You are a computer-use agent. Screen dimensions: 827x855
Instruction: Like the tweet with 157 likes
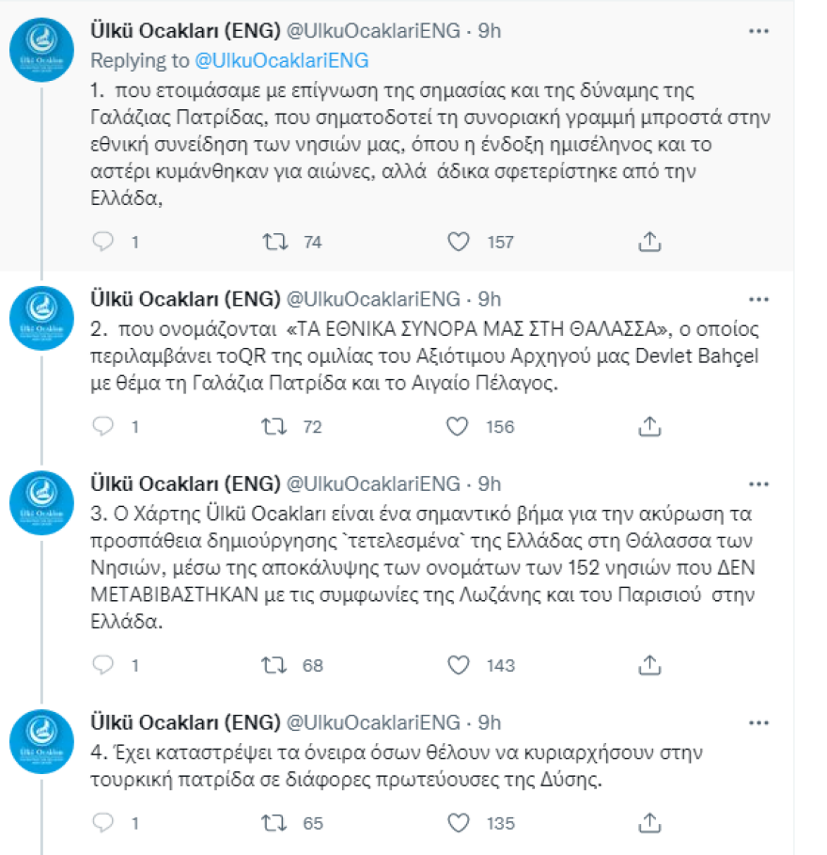(x=458, y=242)
